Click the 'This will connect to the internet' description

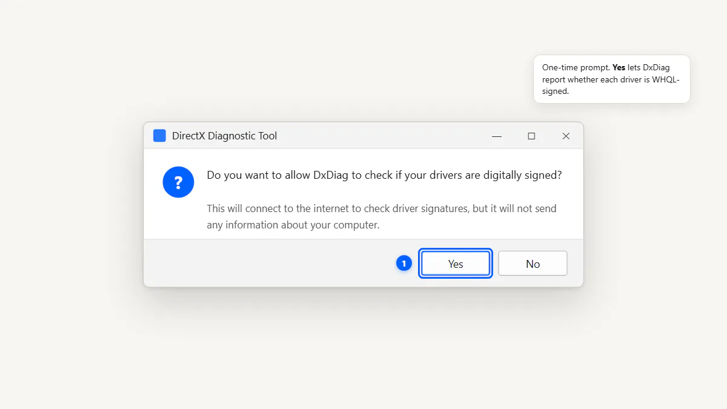[382, 216]
